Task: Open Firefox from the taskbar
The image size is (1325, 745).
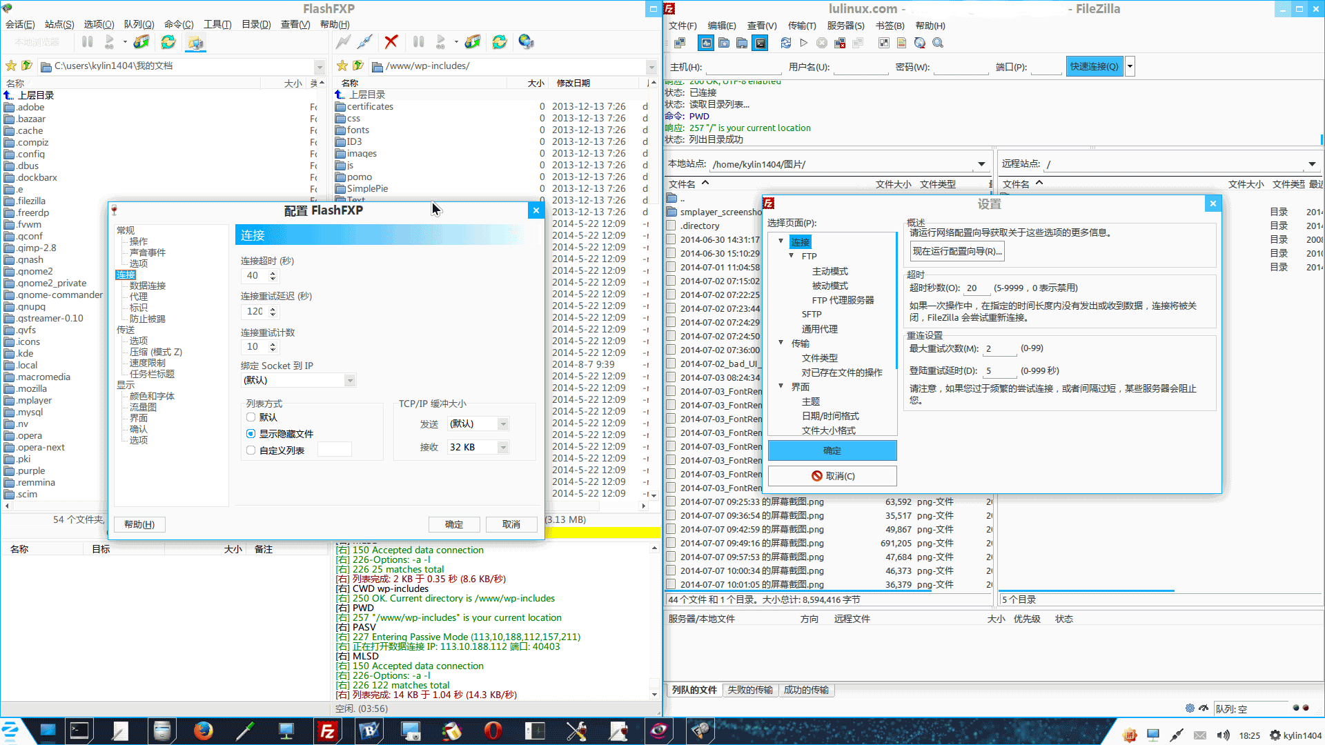Action: tap(203, 731)
